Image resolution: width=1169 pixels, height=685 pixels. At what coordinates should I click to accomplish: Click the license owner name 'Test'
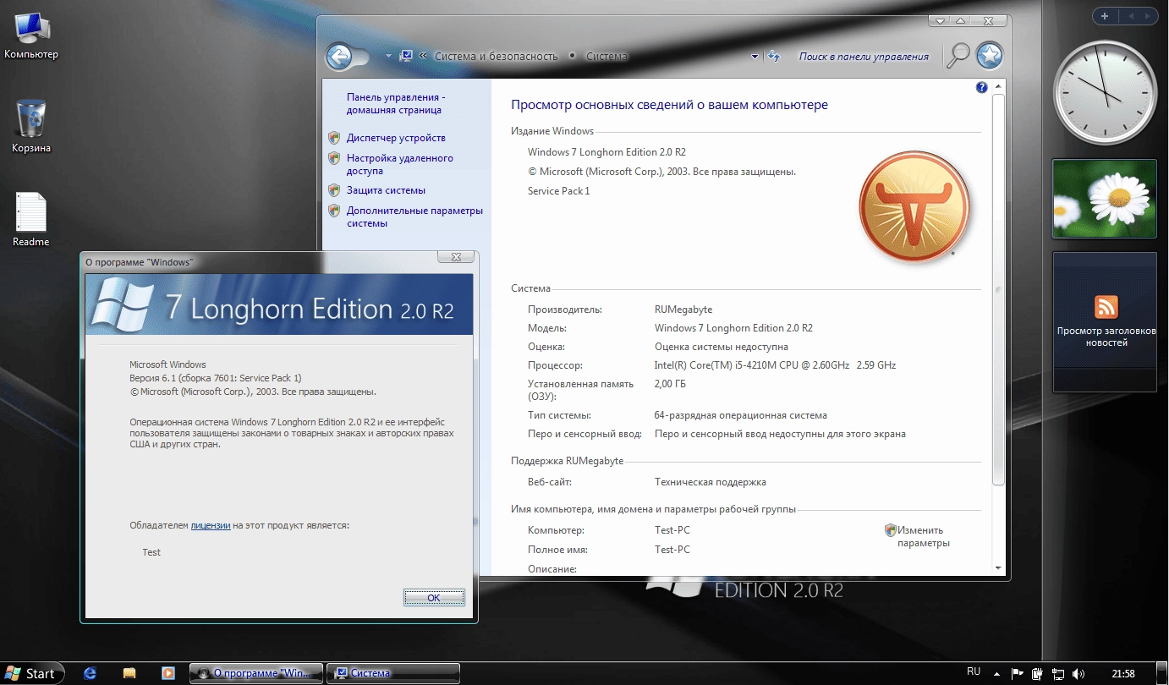pyautogui.click(x=151, y=552)
